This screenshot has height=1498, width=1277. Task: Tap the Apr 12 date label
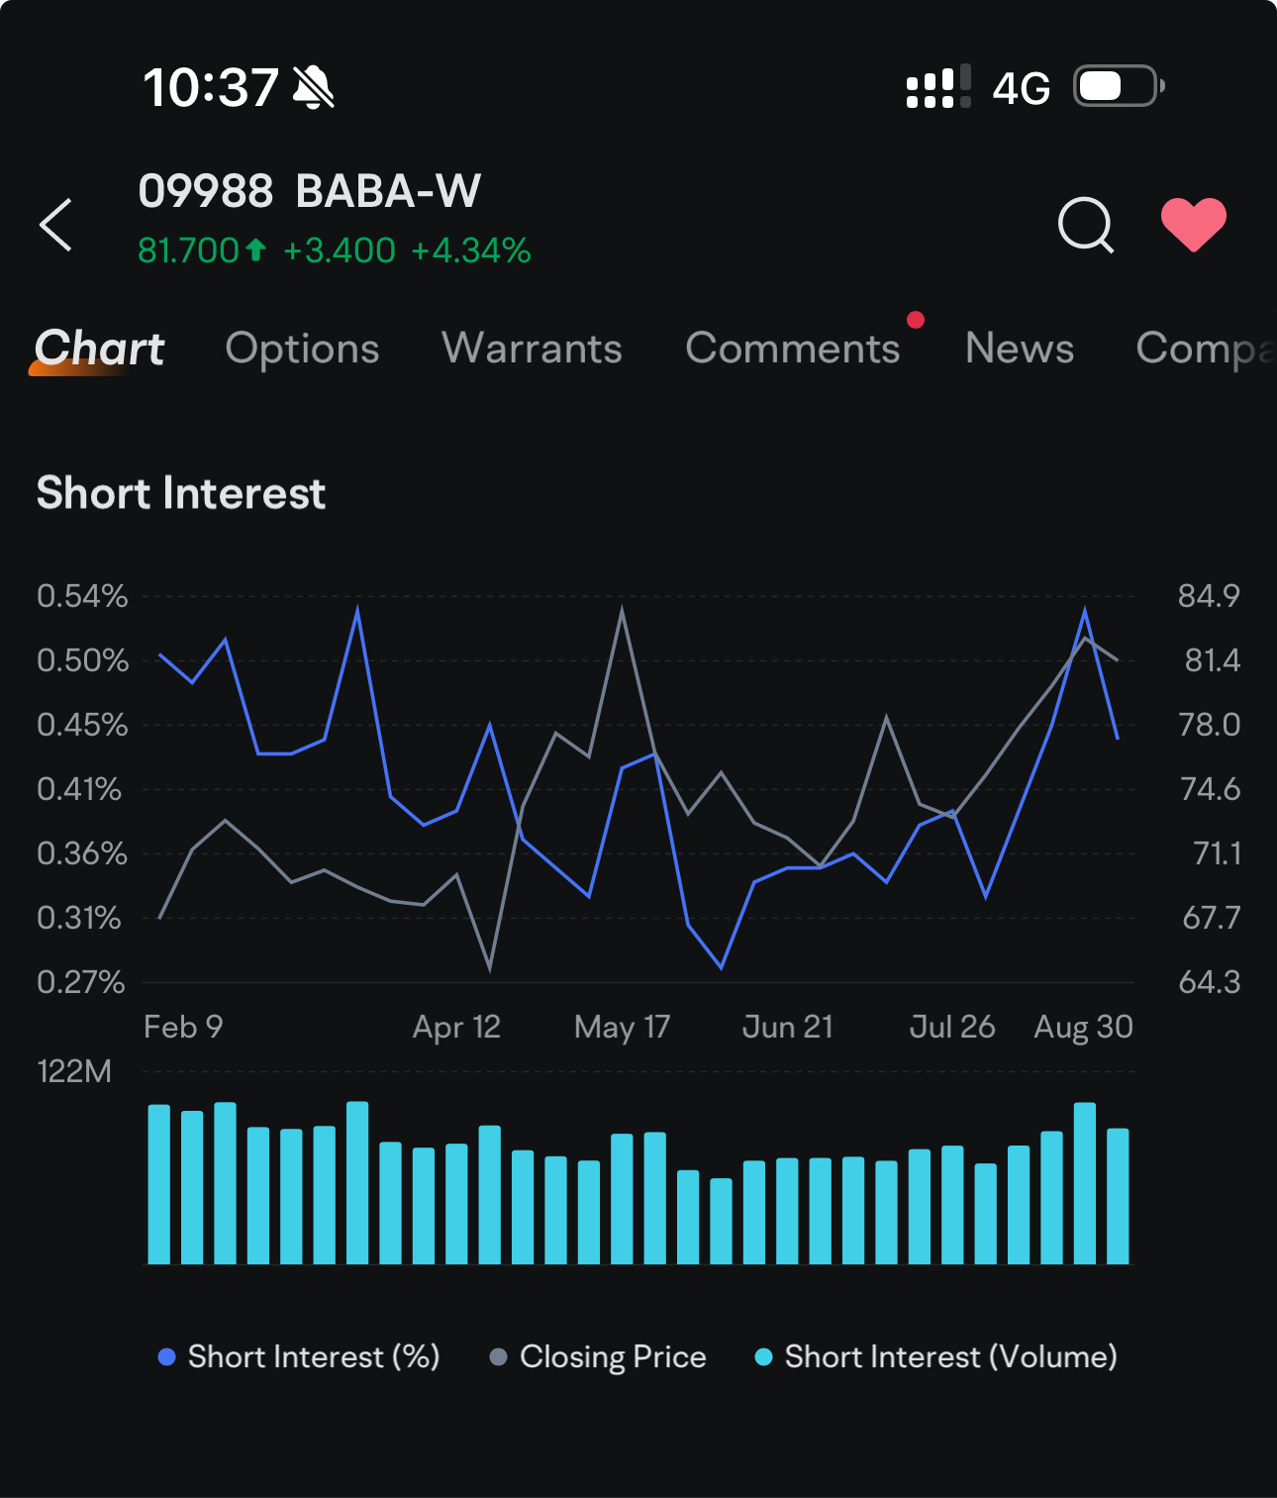coord(456,1027)
